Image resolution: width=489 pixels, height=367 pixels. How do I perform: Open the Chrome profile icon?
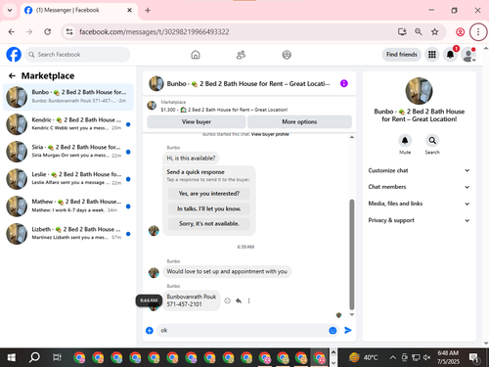pyautogui.click(x=460, y=31)
